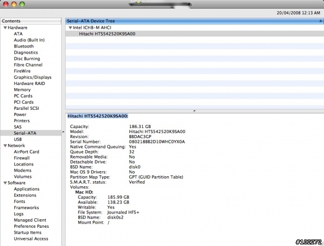Open Applications under Software
The width and height of the screenshot is (324, 246).
coord(26,189)
